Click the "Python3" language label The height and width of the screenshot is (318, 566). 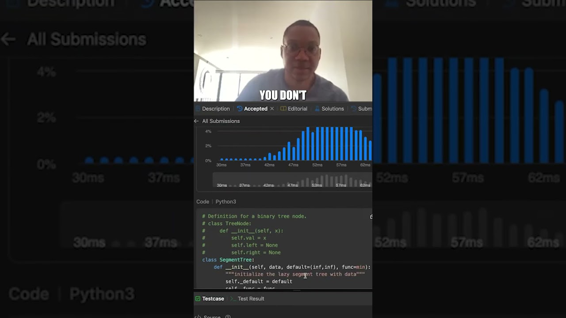226,201
